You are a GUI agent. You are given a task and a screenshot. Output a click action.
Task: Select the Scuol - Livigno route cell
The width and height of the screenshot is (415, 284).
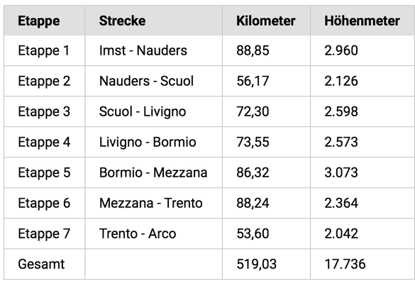coord(153,111)
